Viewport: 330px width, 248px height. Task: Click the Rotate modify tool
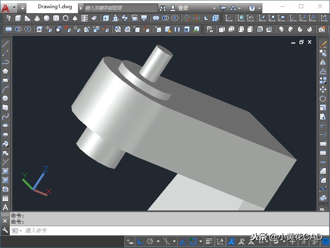pyautogui.click(x=323, y=98)
